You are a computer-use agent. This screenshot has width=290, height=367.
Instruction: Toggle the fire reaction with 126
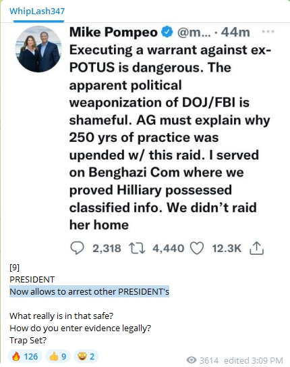pyautogui.click(x=25, y=356)
